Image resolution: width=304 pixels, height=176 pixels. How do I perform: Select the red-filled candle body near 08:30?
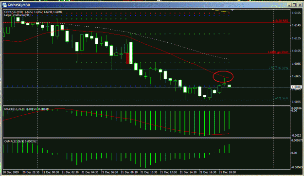(127, 58)
